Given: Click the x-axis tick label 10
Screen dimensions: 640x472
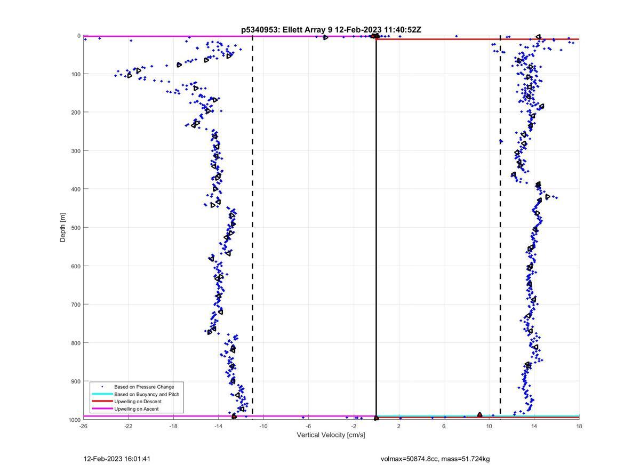Looking at the screenshot, I should pyautogui.click(x=489, y=426).
